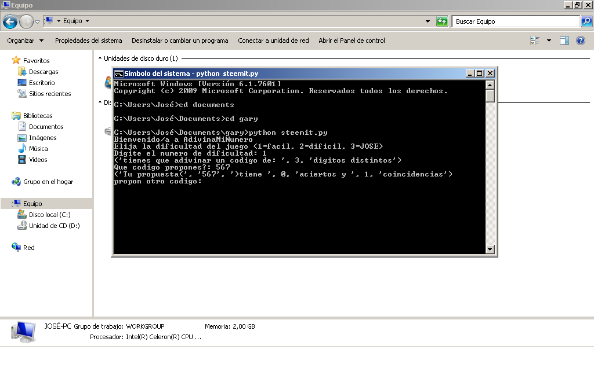The width and height of the screenshot is (594, 375).
Task: Collapse the Unidades de disco duro group
Action: coord(100,58)
